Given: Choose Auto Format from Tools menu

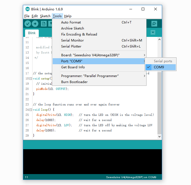Looking at the screenshot, I should click(x=99, y=22).
